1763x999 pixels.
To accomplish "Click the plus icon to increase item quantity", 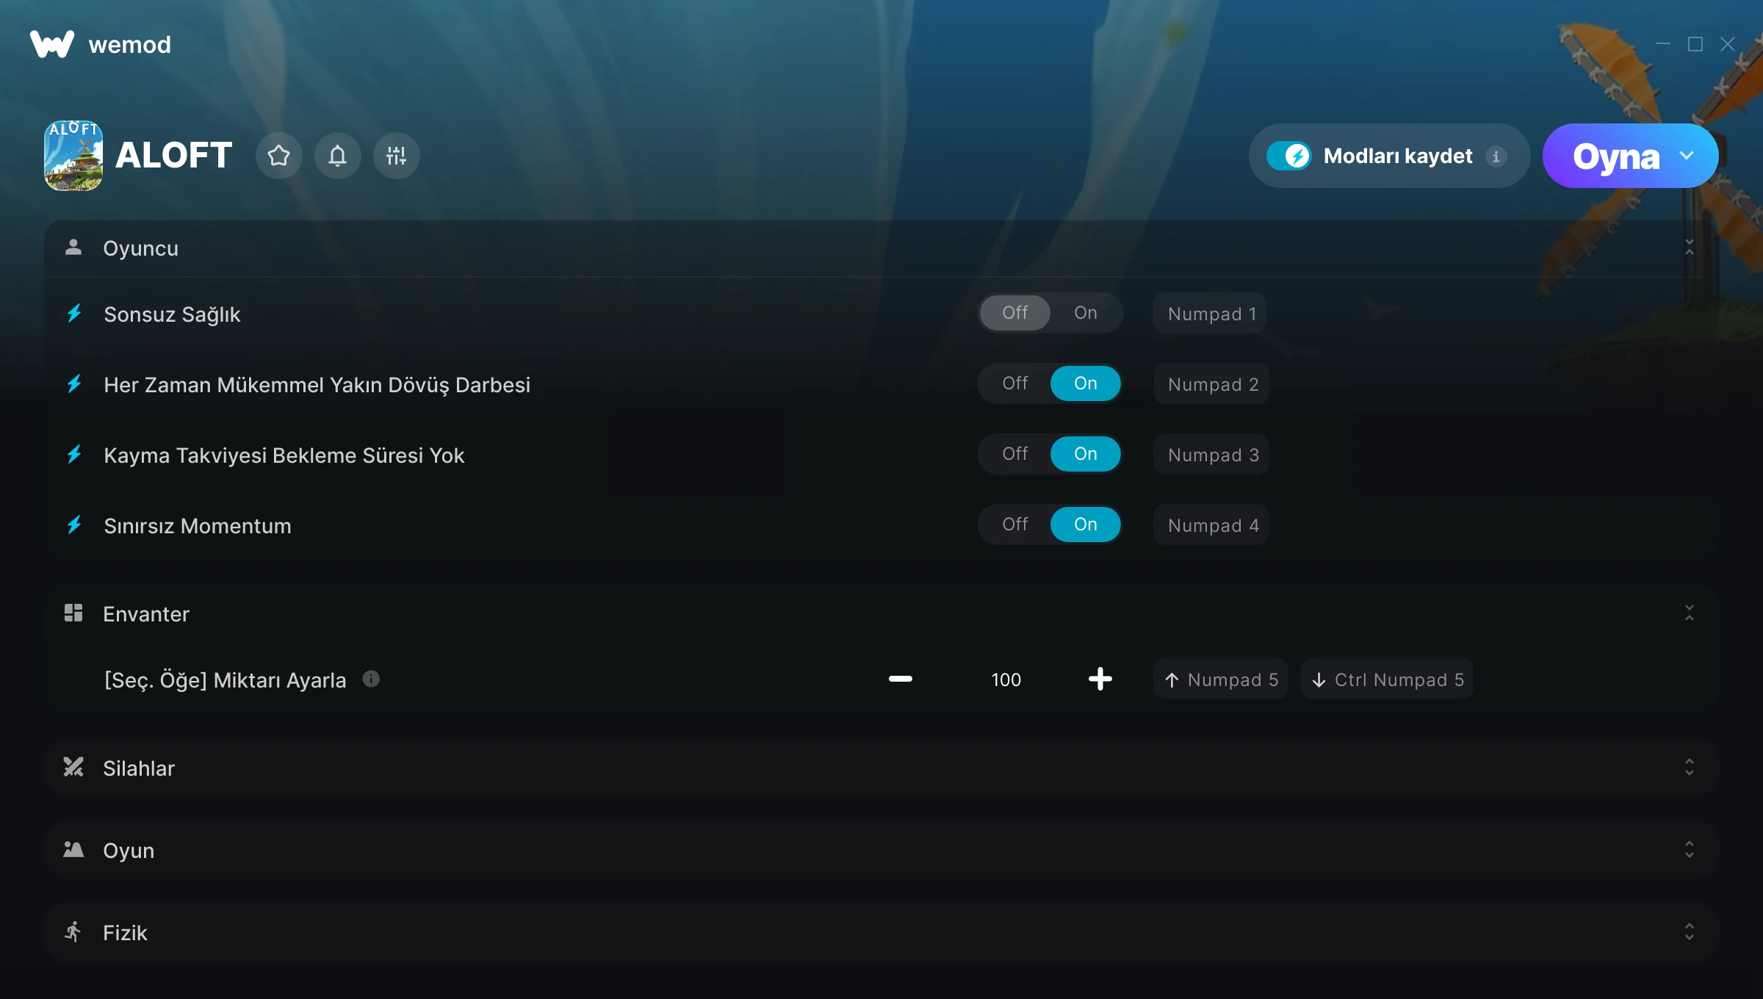I will click(x=1100, y=679).
